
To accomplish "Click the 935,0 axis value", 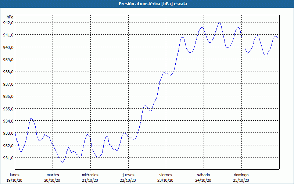I will [x=8, y=109].
